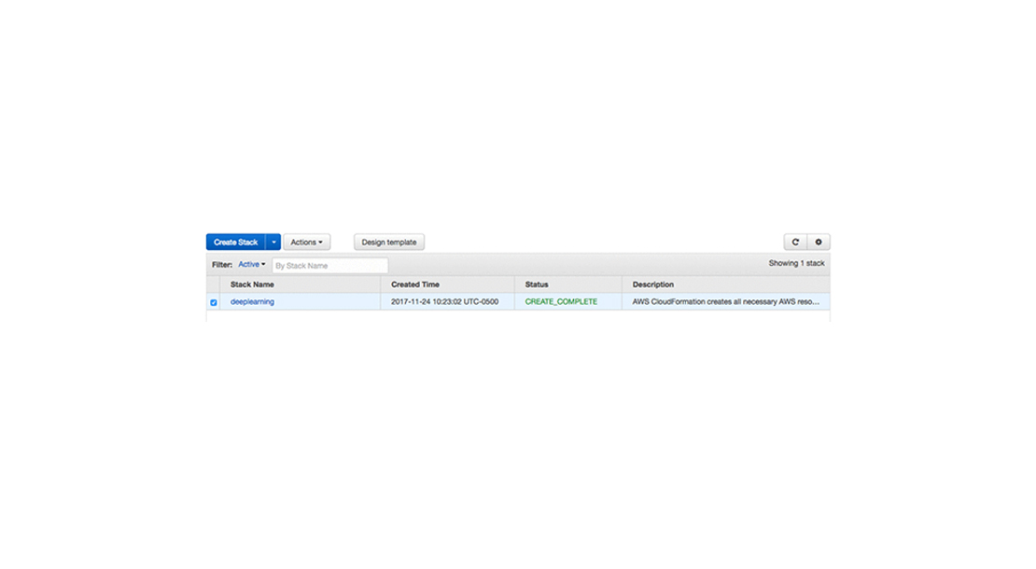Sort by the Stack Name column header
The height and width of the screenshot is (569, 1036).
point(252,284)
